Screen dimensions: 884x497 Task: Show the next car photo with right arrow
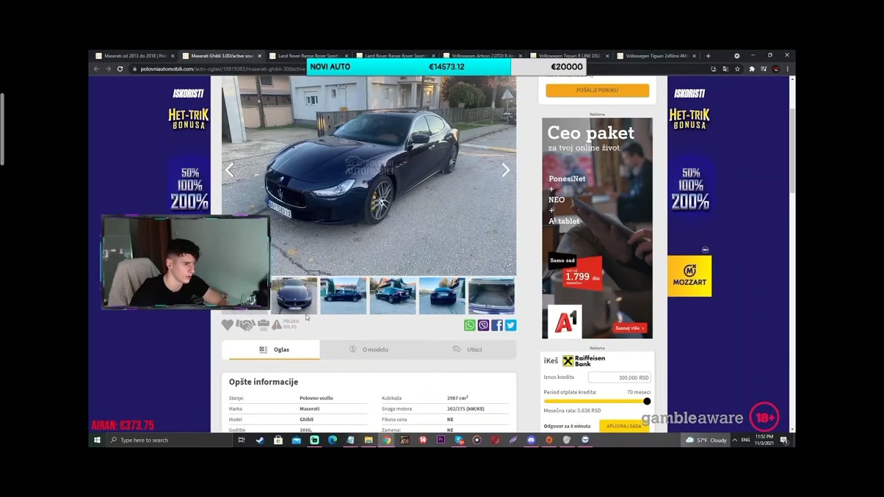pyautogui.click(x=506, y=170)
